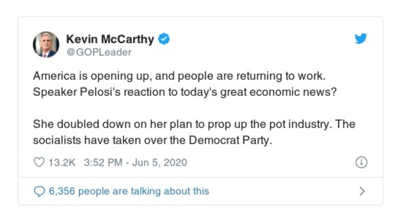401x223 pixels.
Task: Click Kevin McCarthy's profile photo avatar
Action: coord(46,45)
